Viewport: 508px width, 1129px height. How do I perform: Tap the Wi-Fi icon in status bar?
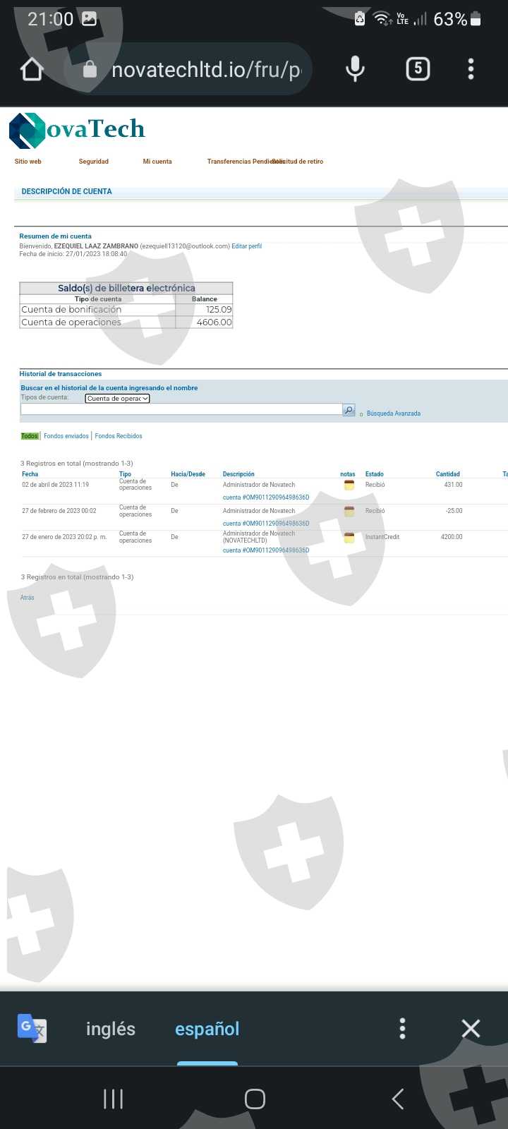point(382,19)
